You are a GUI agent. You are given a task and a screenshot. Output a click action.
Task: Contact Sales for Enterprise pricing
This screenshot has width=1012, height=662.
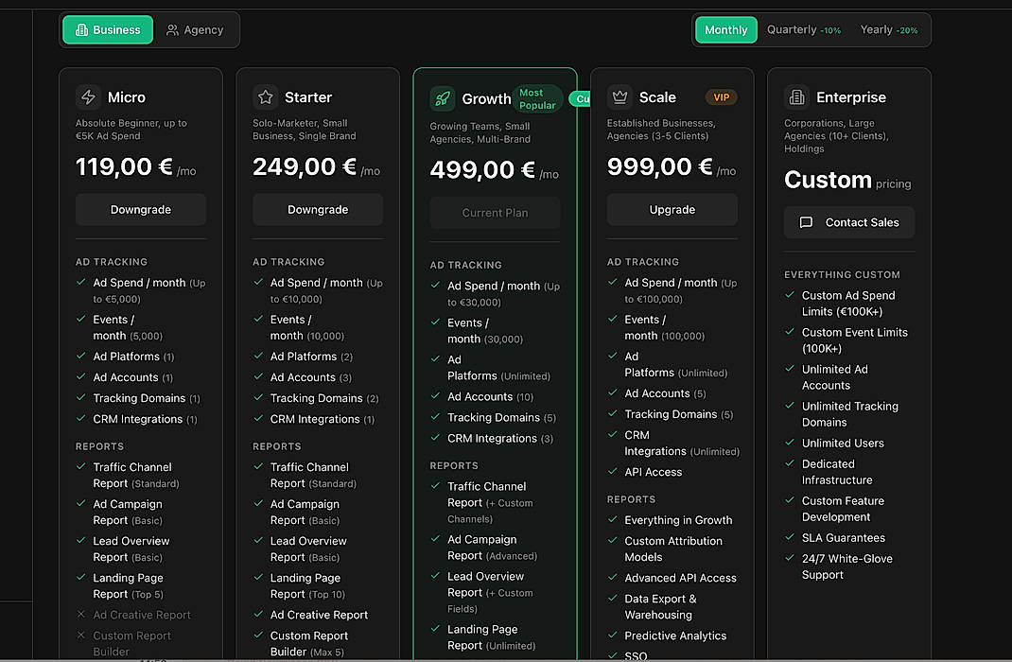849,222
